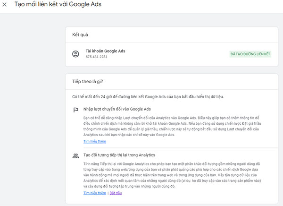Click the Tài khoản Google Ads label

click(x=105, y=51)
